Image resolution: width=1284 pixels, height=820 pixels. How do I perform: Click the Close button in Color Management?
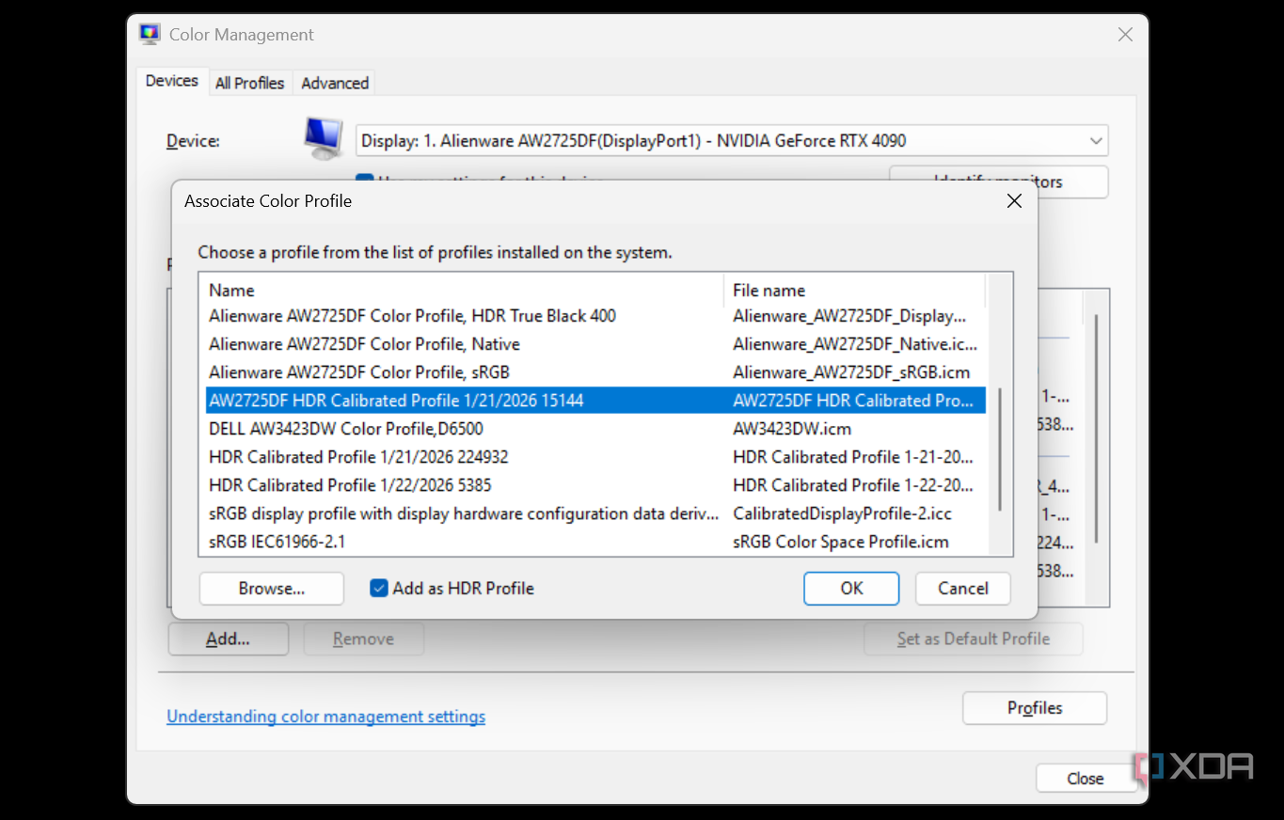point(1085,779)
